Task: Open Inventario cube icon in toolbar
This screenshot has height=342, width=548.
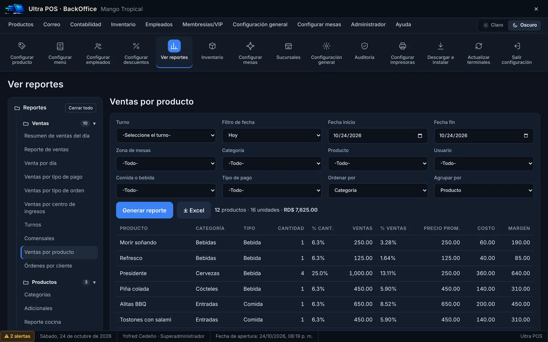Action: click(212, 46)
